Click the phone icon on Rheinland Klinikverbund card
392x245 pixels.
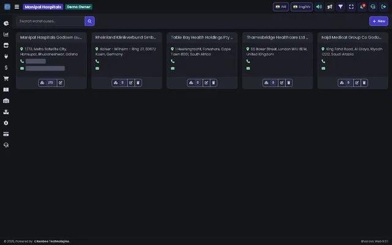pyautogui.click(x=97, y=61)
